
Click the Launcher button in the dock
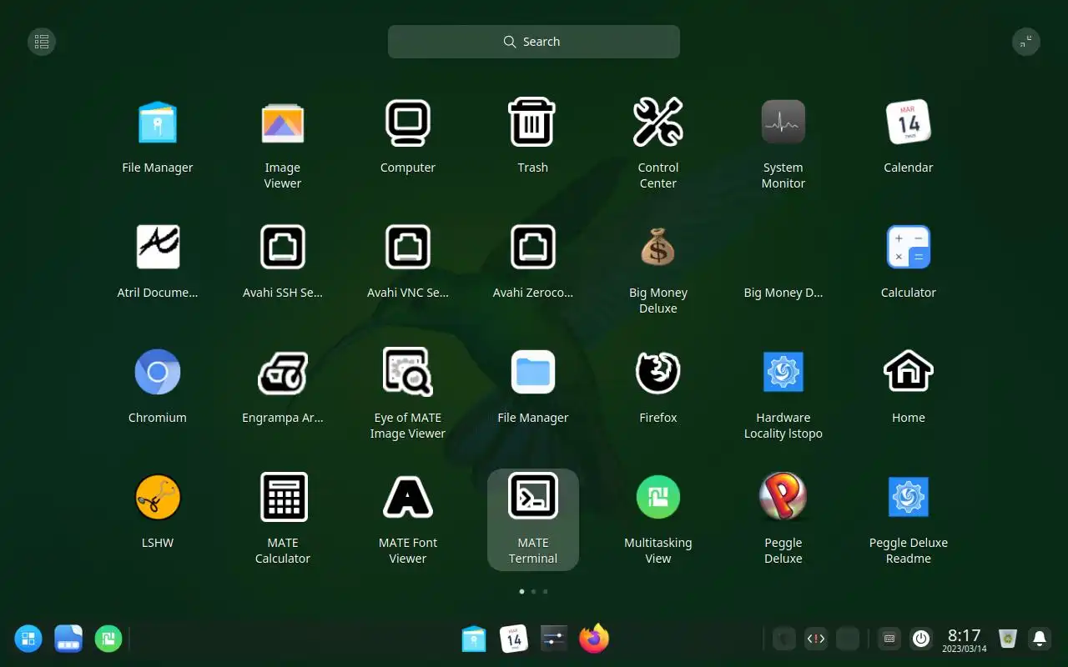coord(28,639)
